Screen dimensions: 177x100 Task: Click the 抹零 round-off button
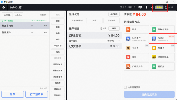pyautogui.click(x=114, y=29)
